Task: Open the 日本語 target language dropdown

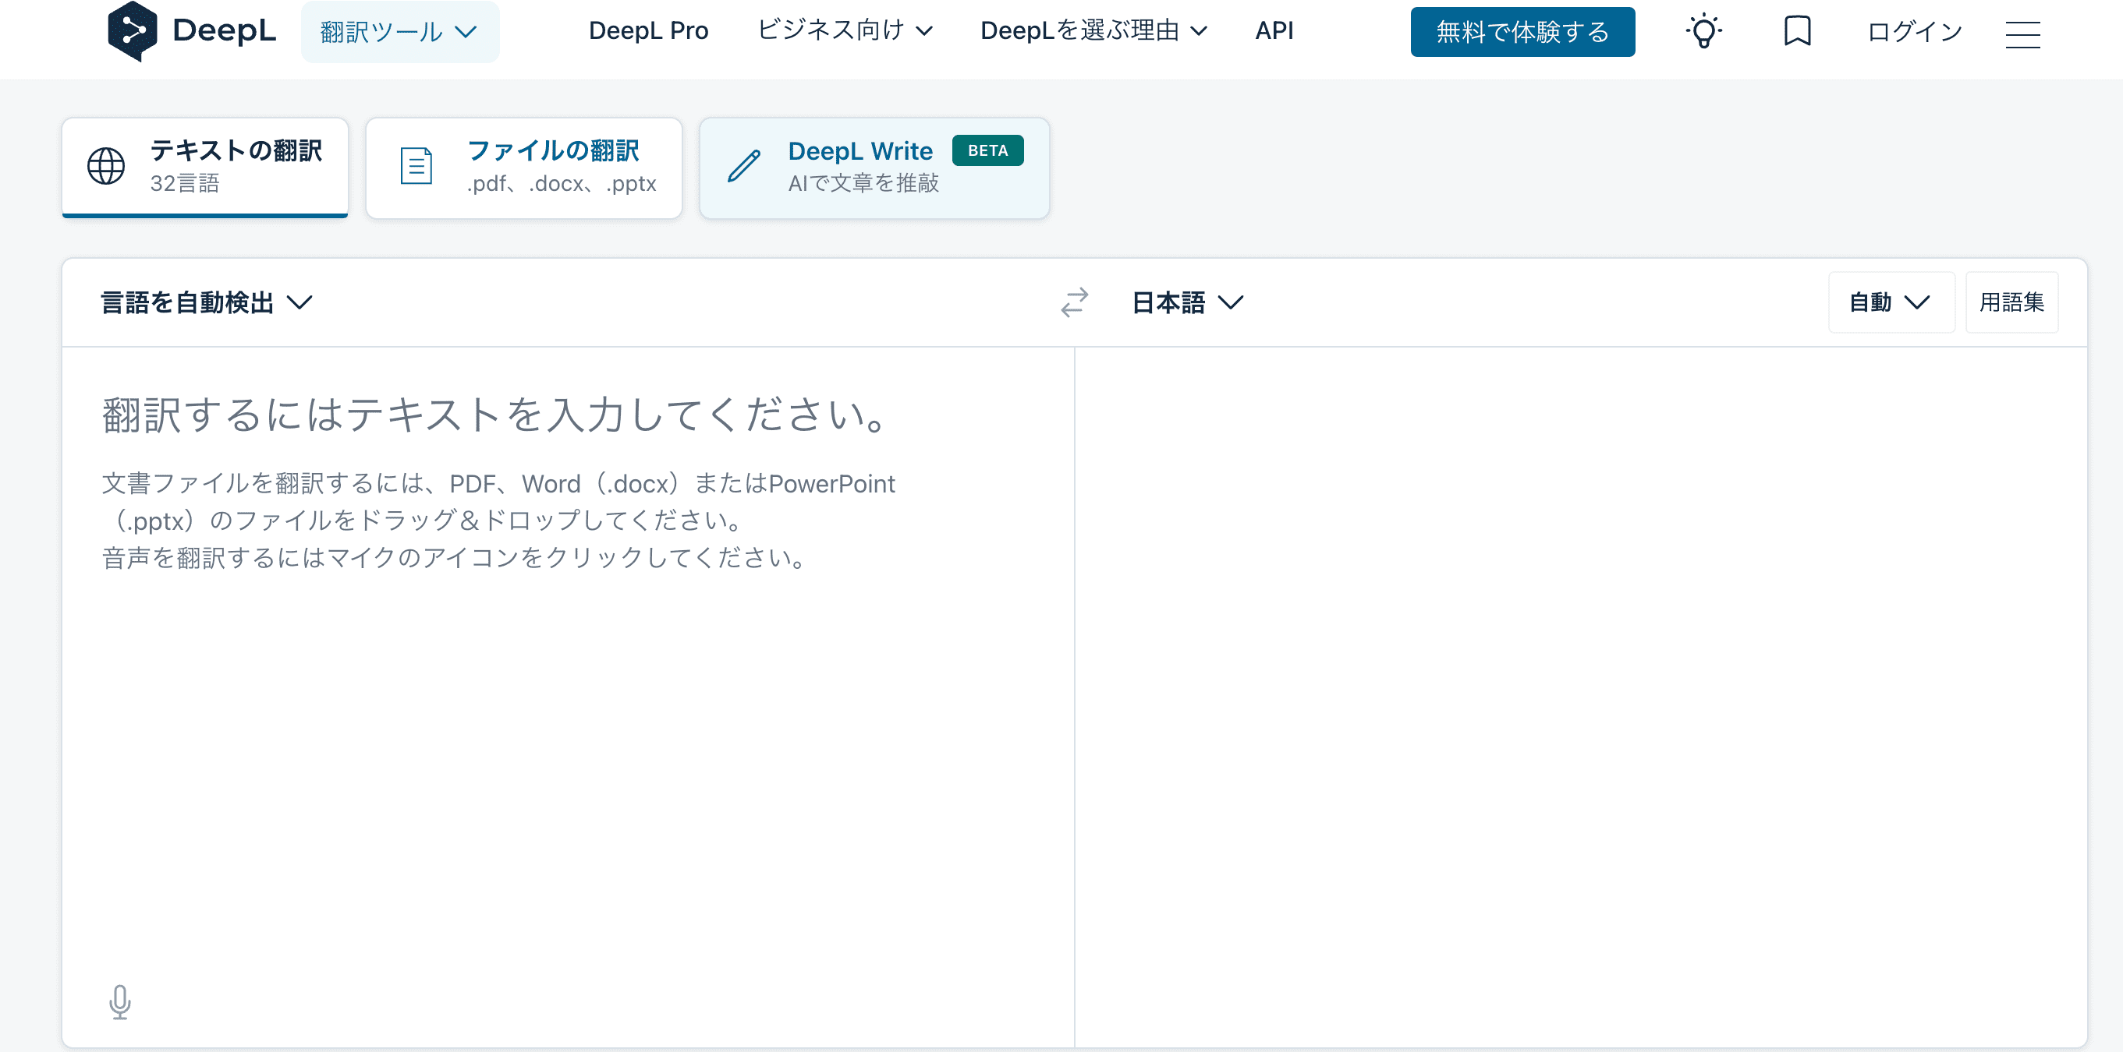Action: (1187, 302)
